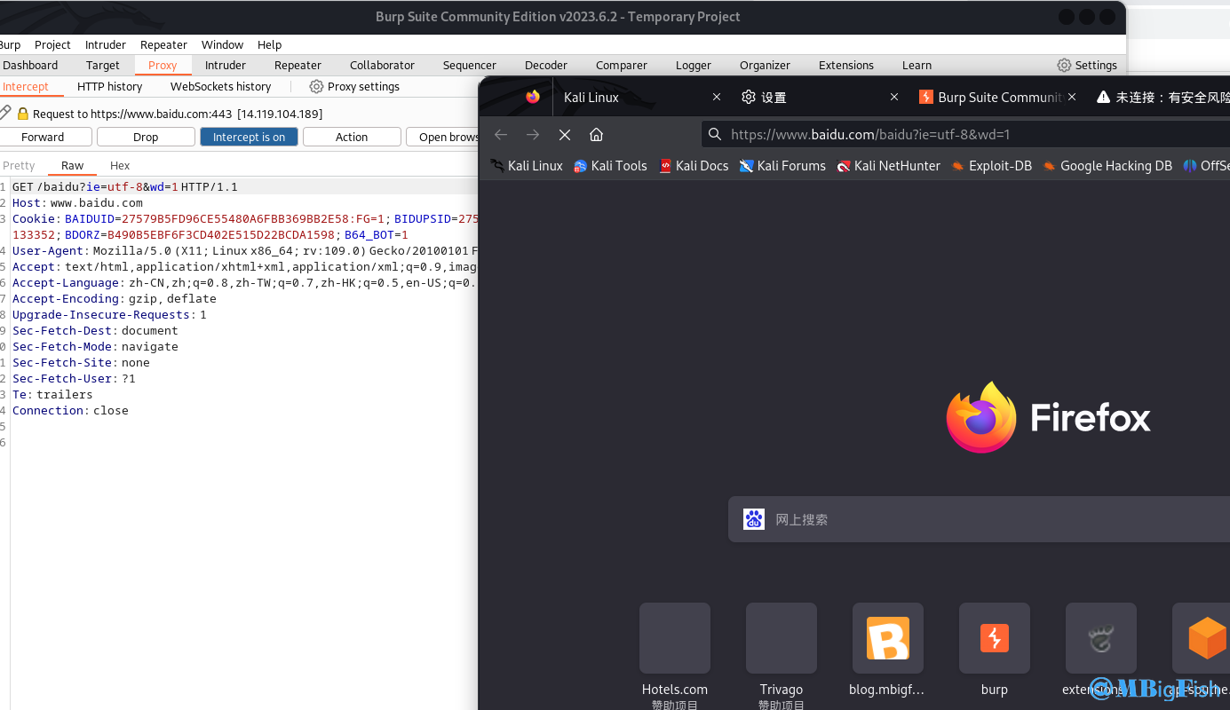Open Repeater menu in menu bar
The height and width of the screenshot is (710, 1230).
163,44
